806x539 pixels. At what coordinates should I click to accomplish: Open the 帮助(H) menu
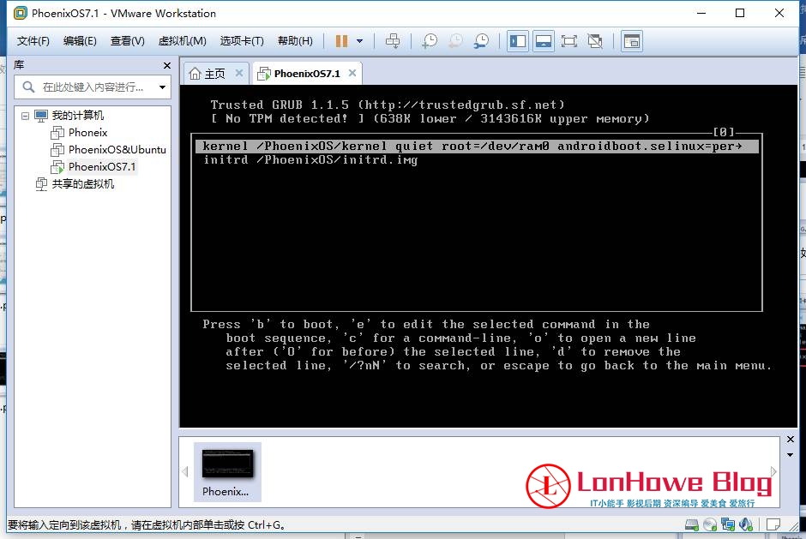(295, 41)
